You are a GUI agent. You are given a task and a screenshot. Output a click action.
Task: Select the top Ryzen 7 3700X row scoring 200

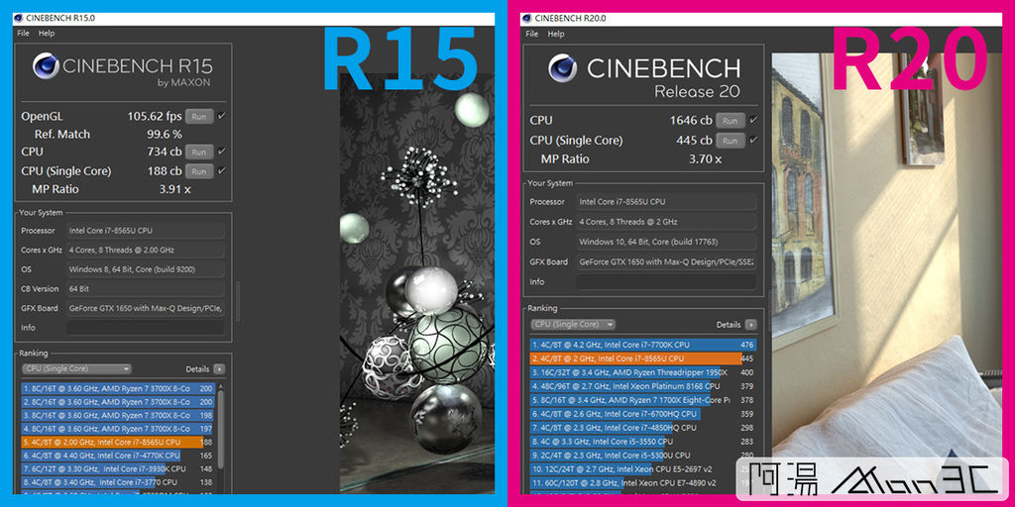tap(118, 388)
